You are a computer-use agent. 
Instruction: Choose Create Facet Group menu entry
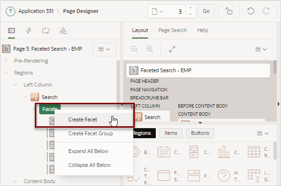pos(94,133)
